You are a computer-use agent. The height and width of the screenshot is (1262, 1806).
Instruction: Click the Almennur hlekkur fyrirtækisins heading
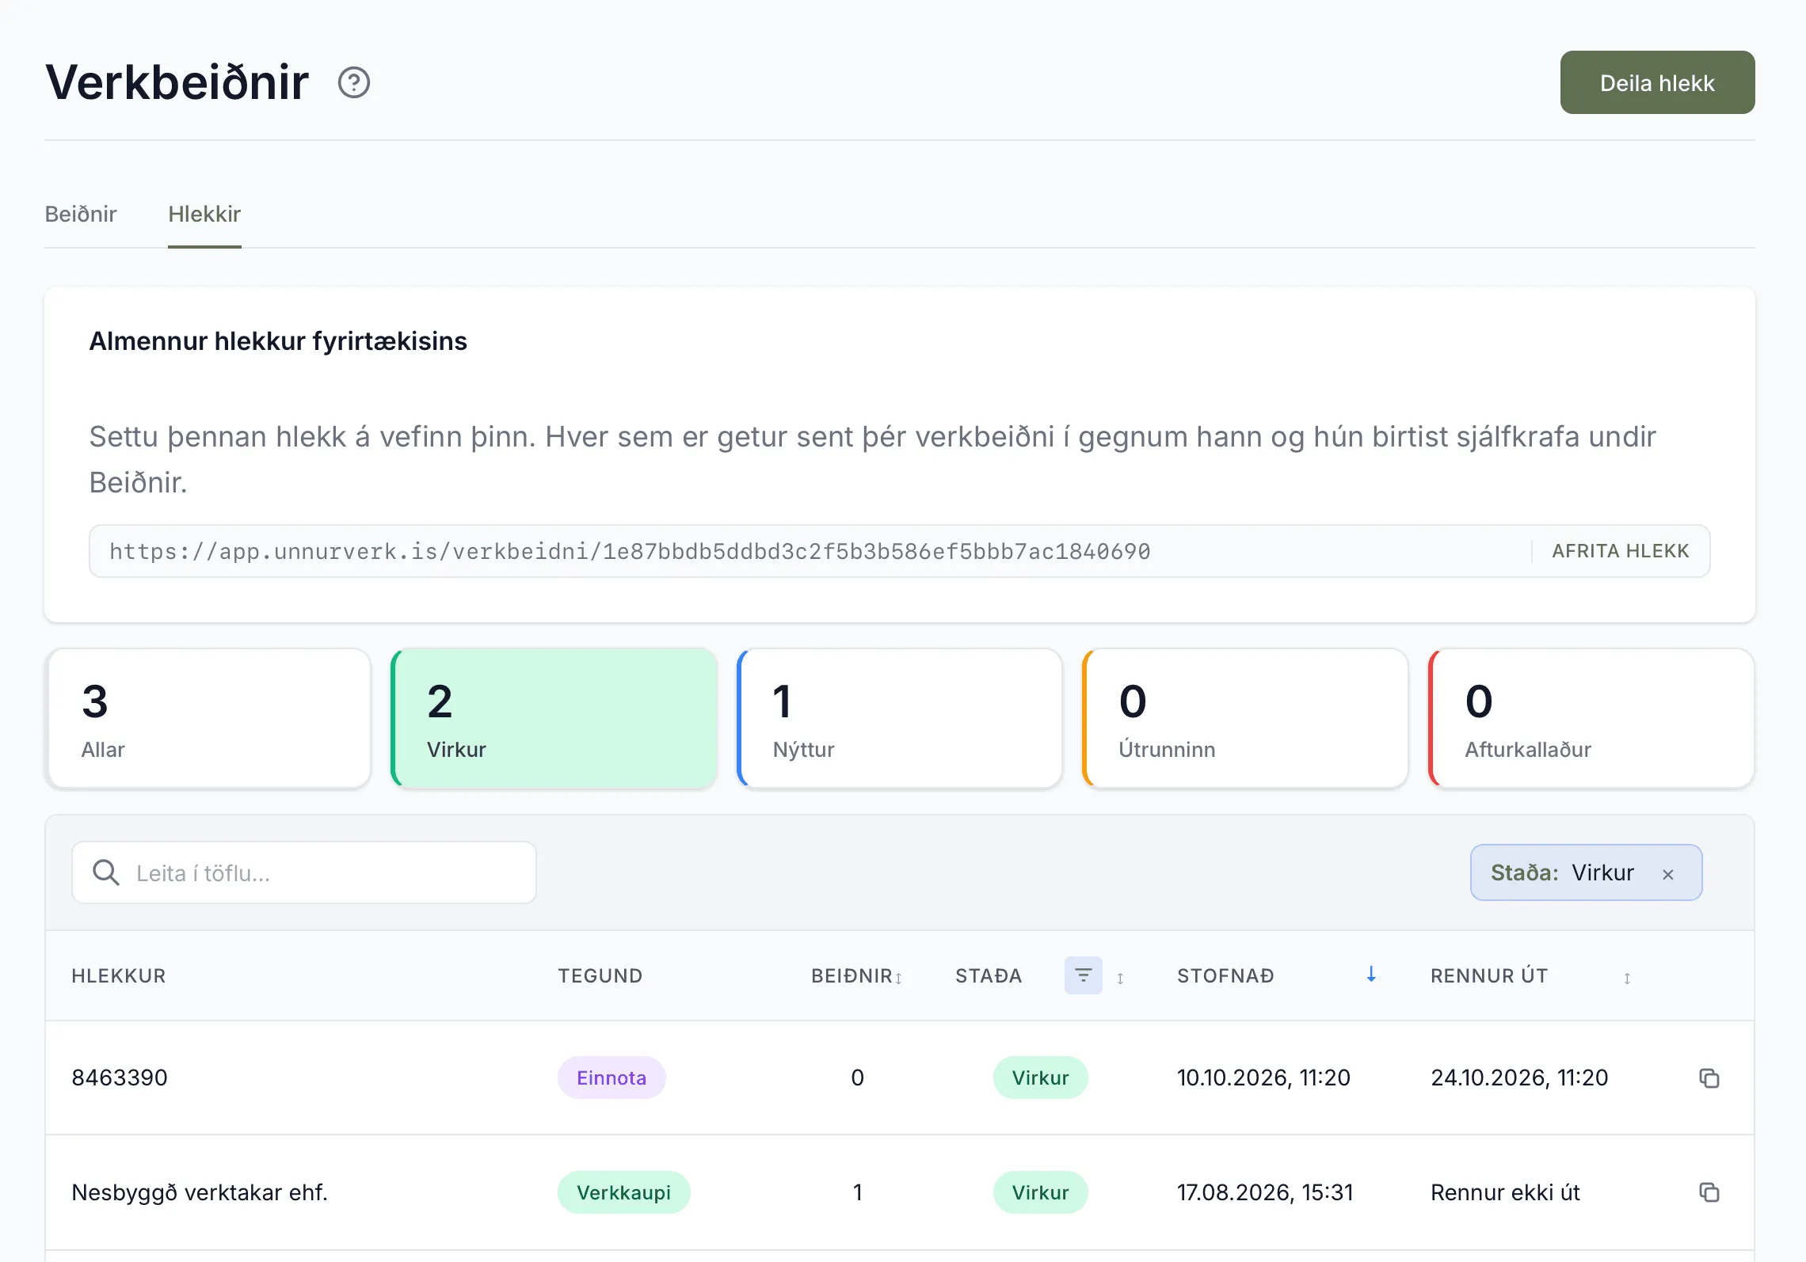pos(278,341)
